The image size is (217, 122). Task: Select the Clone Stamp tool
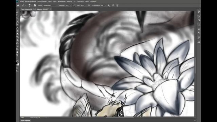(x=17, y=30)
